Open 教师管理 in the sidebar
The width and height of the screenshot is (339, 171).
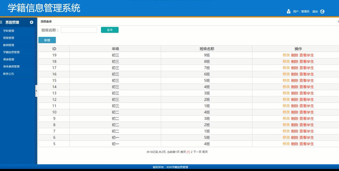coord(9,45)
